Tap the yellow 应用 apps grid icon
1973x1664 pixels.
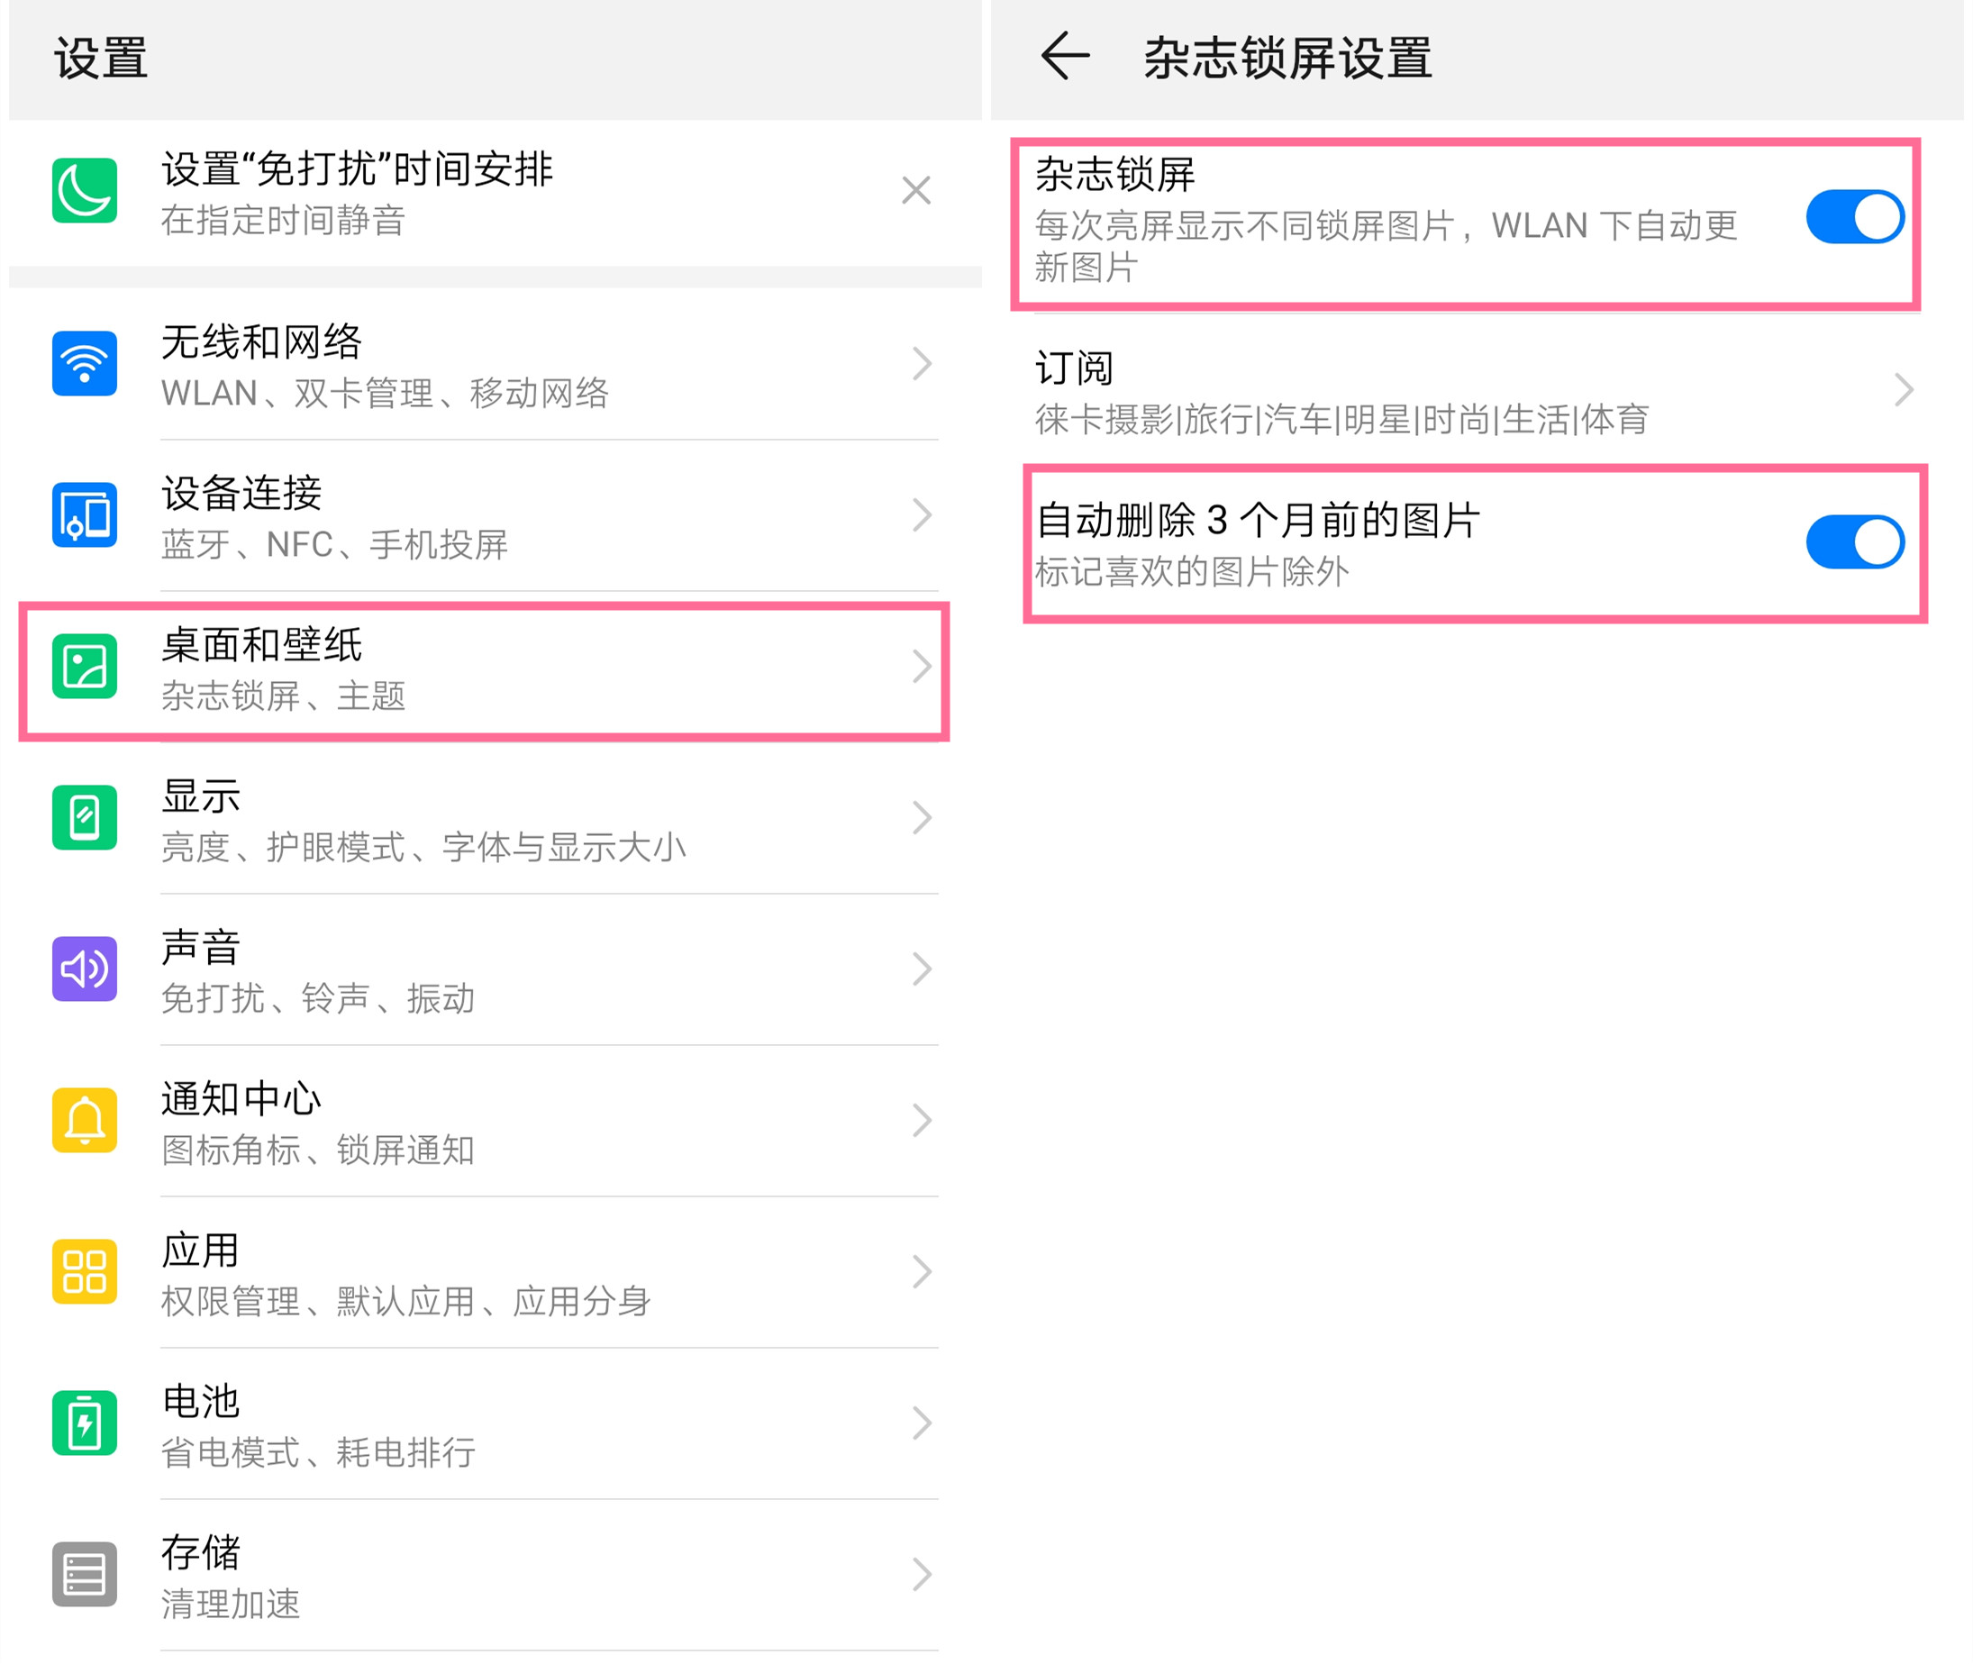pyautogui.click(x=84, y=1271)
